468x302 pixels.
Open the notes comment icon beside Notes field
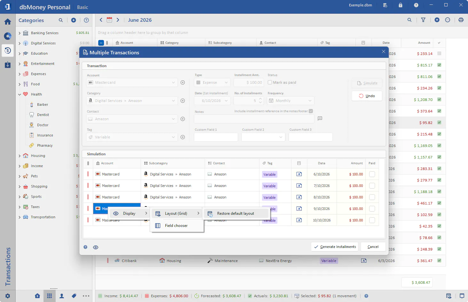[x=320, y=119]
